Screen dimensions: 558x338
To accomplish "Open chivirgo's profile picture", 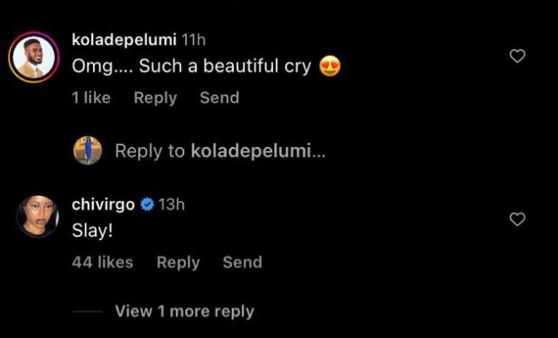I will [37, 215].
